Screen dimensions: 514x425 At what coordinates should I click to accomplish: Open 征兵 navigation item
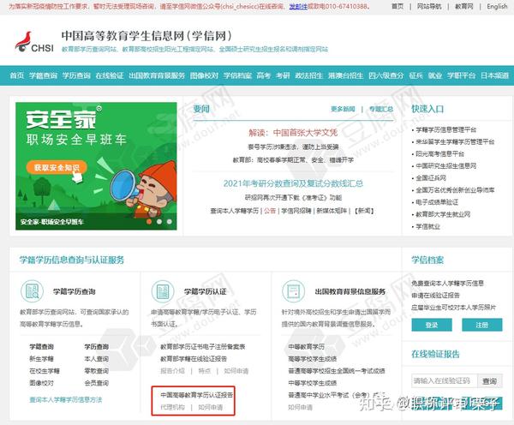click(415, 75)
